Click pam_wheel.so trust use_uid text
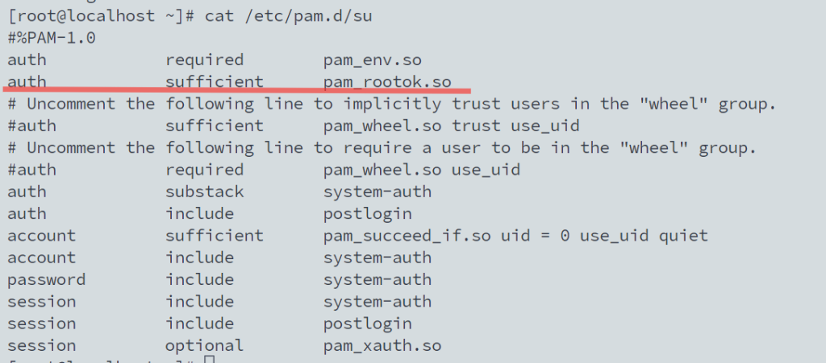This screenshot has width=826, height=363. click(x=452, y=126)
